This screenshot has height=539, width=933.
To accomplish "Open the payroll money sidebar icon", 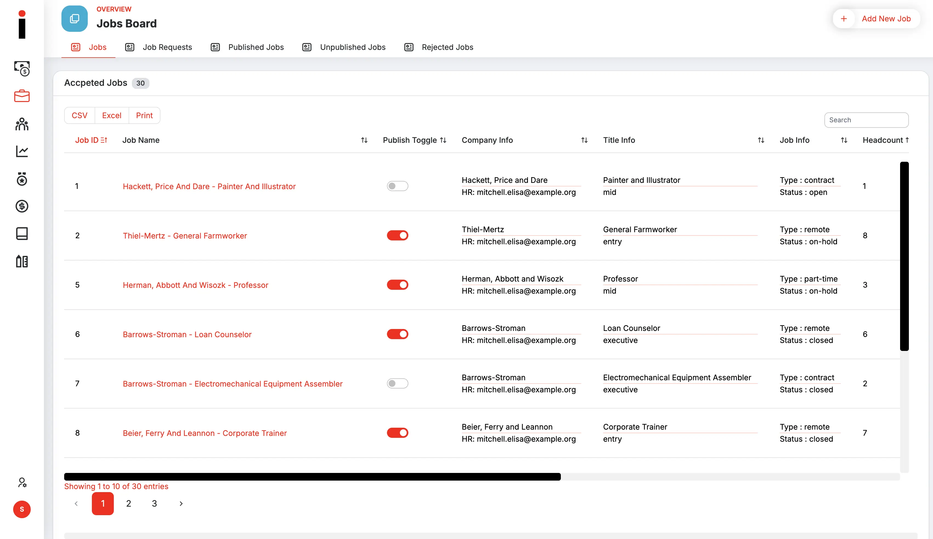I will click(x=22, y=69).
